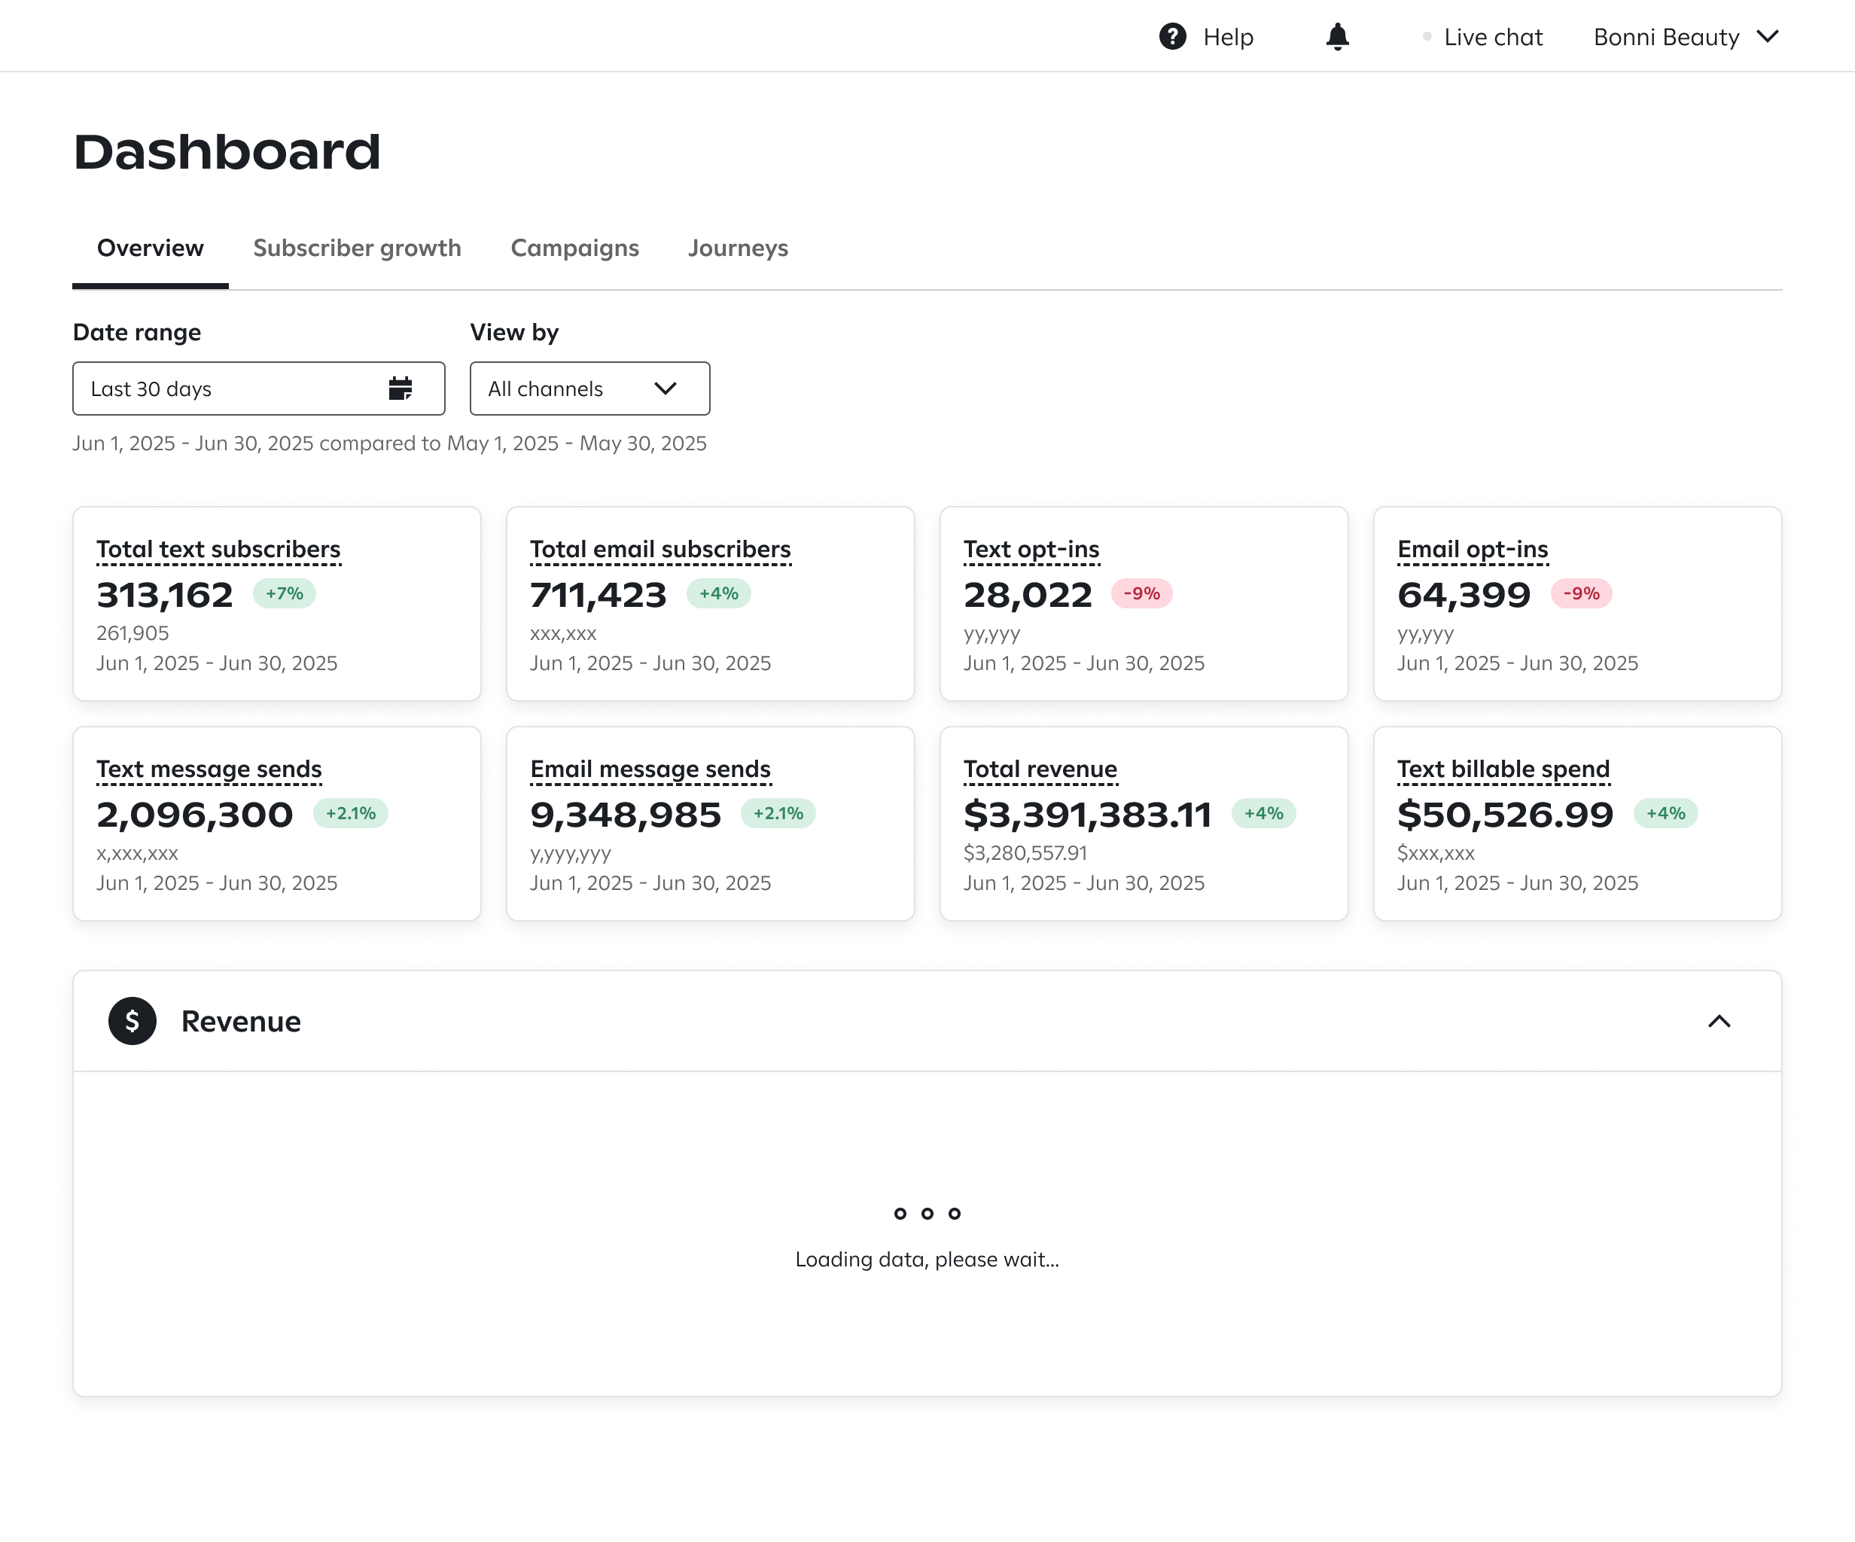Open the notifications bell icon
The width and height of the screenshot is (1855, 1542).
tap(1337, 36)
